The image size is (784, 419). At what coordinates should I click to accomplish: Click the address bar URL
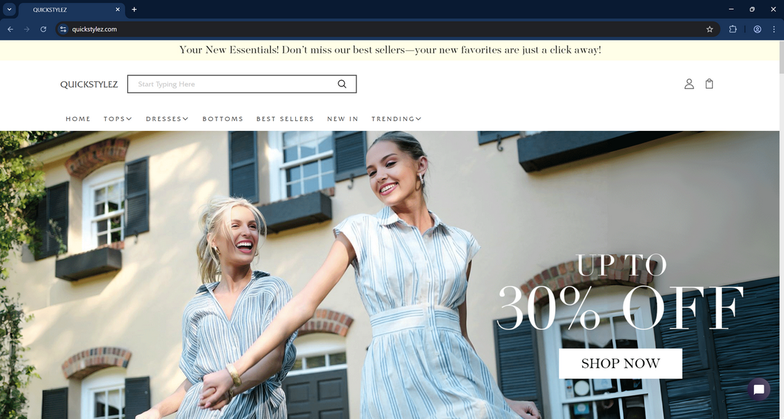pyautogui.click(x=94, y=29)
